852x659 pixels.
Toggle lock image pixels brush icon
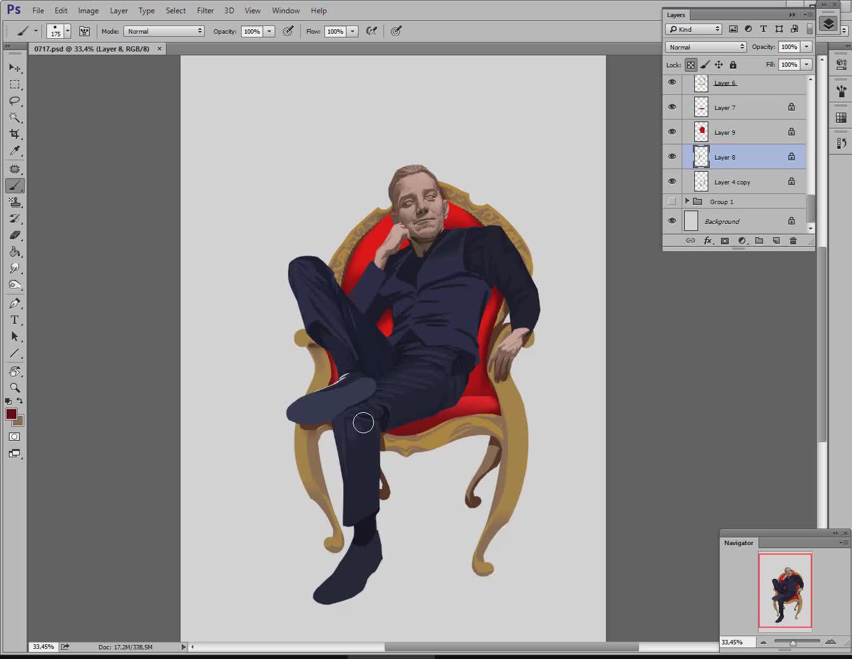[705, 65]
